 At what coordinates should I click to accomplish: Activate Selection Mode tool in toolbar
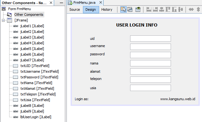tap(123, 9)
